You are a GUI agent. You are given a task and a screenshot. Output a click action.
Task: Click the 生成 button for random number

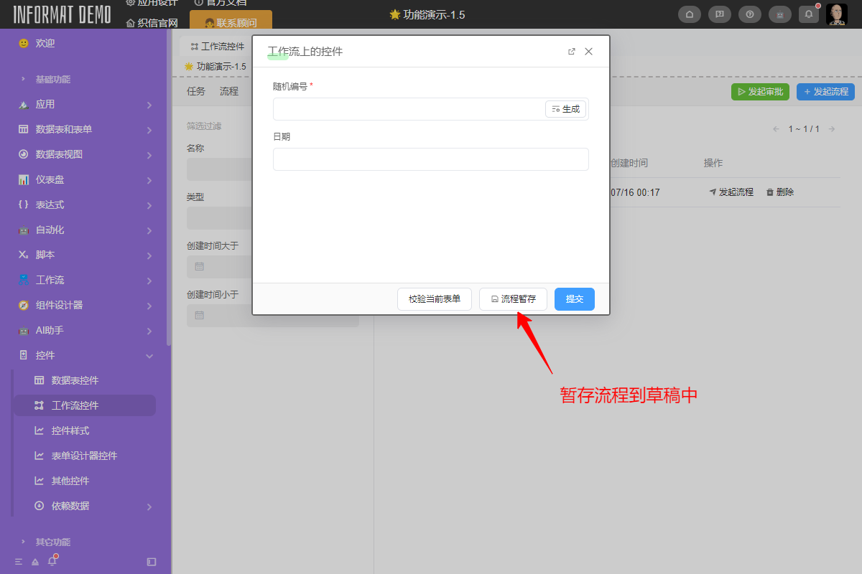[566, 109]
